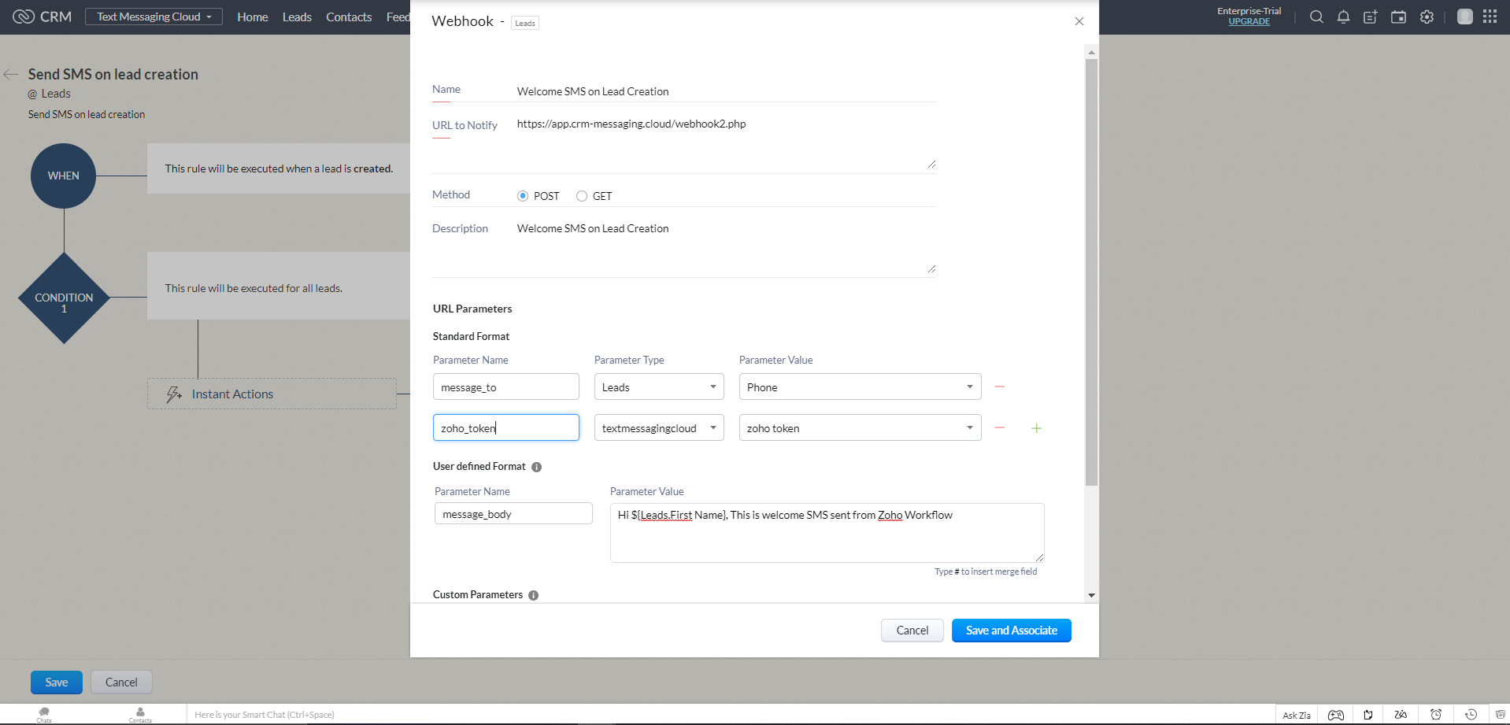Close the Webhook dialog with X
The height and width of the screenshot is (725, 1510).
pos(1079,21)
